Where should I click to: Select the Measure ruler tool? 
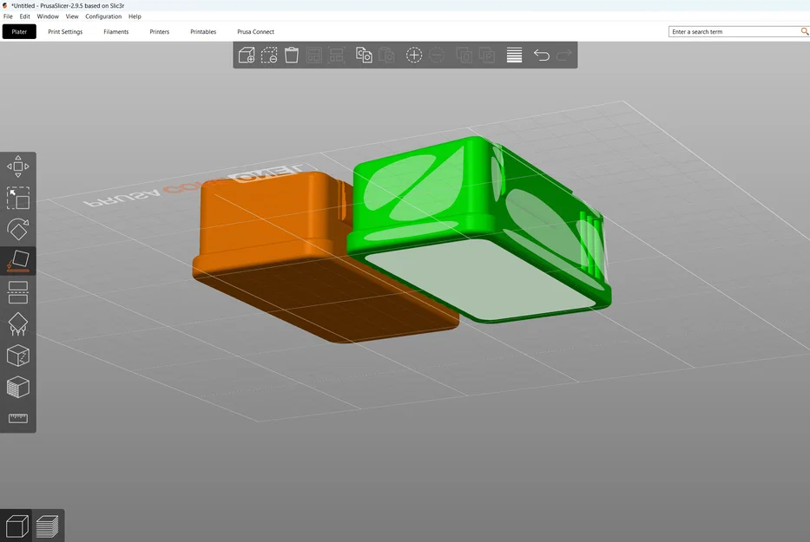click(x=18, y=418)
